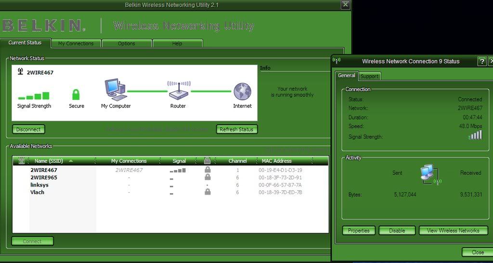Screen dimensions: 493x263
Task: Sort list by Channel column header
Action: coord(237,161)
